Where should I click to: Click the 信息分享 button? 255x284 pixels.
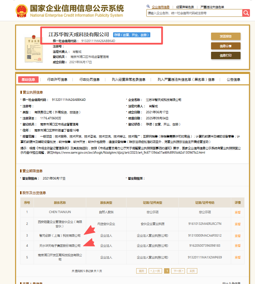click(x=226, y=46)
